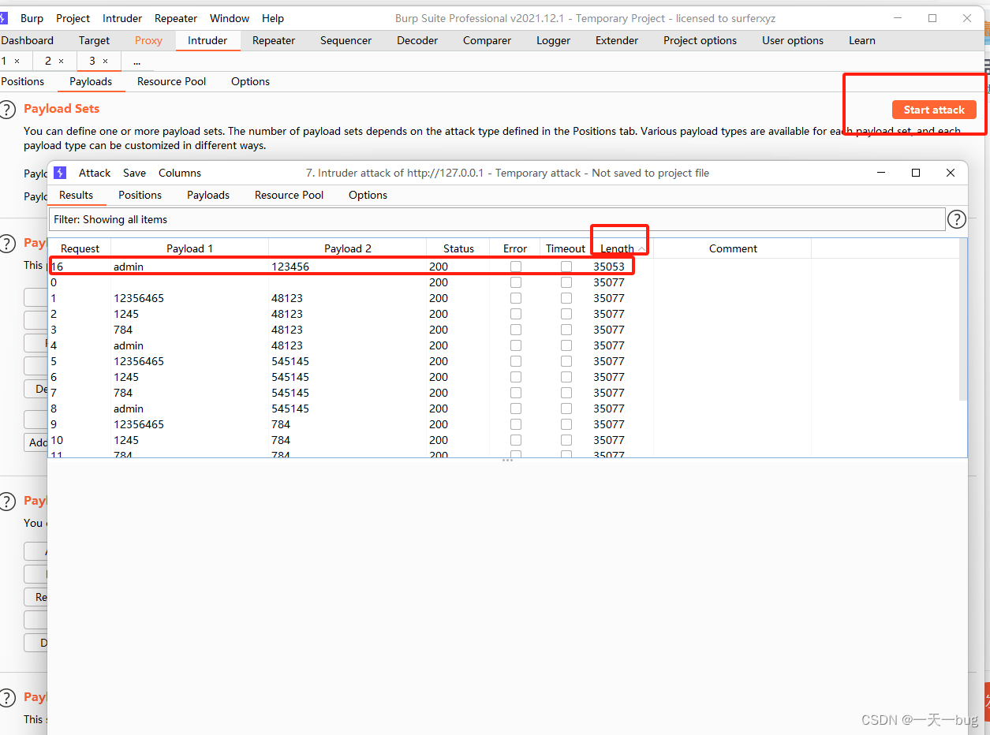Sort results by Comment column header
990x735 pixels.
click(x=733, y=248)
